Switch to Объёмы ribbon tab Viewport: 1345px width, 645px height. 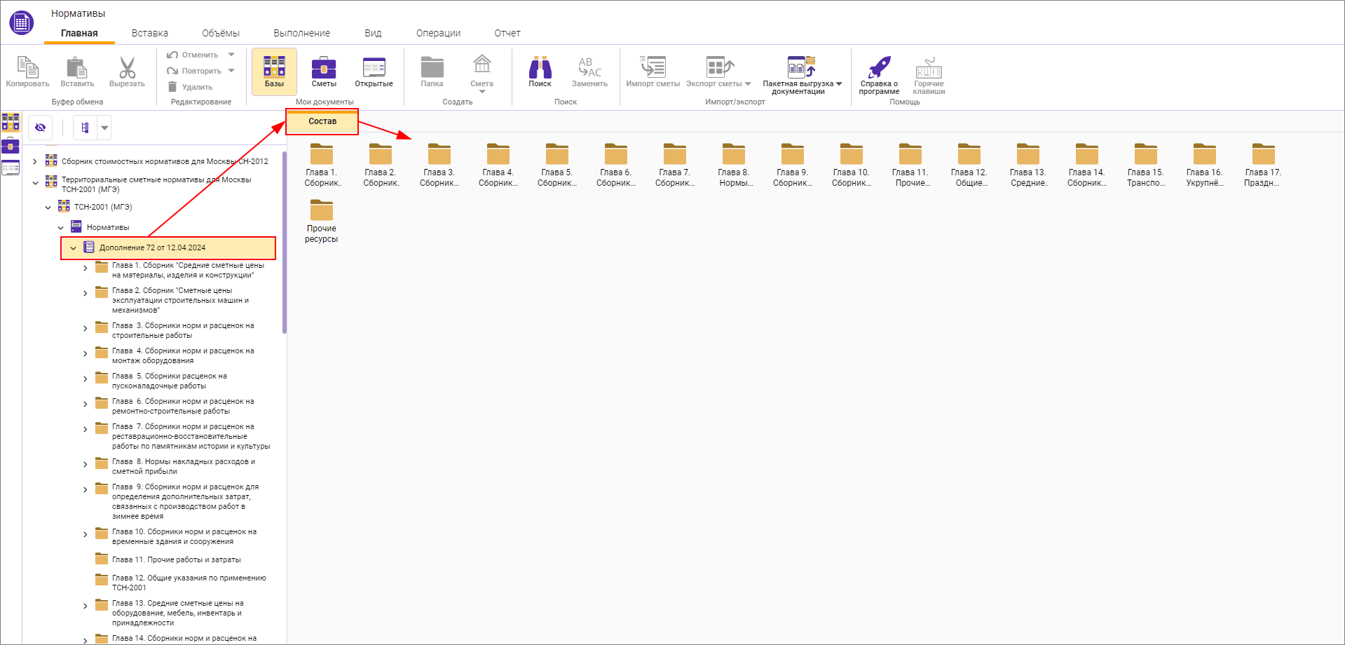[x=221, y=33]
